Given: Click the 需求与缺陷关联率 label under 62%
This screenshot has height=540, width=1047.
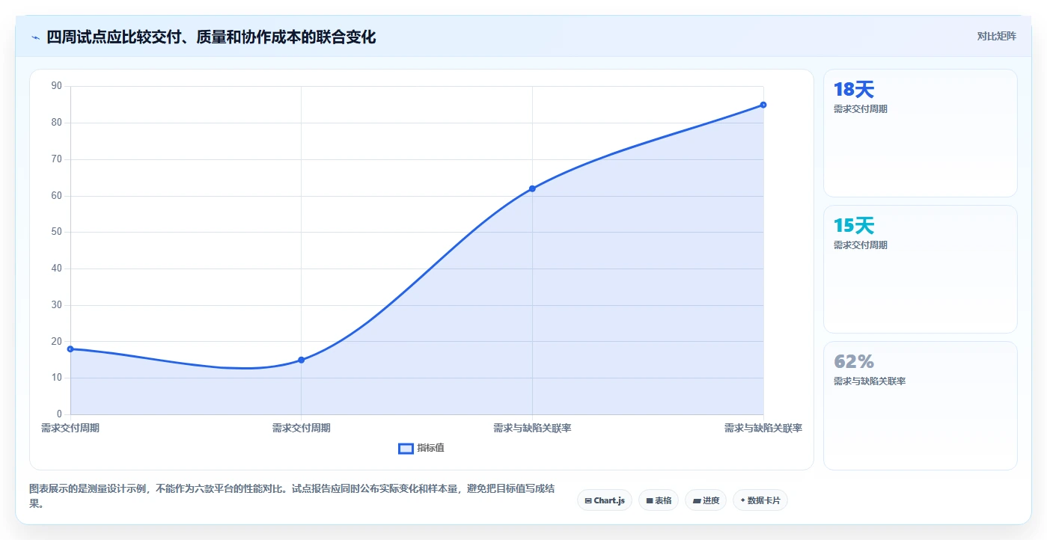Looking at the screenshot, I should click(870, 381).
